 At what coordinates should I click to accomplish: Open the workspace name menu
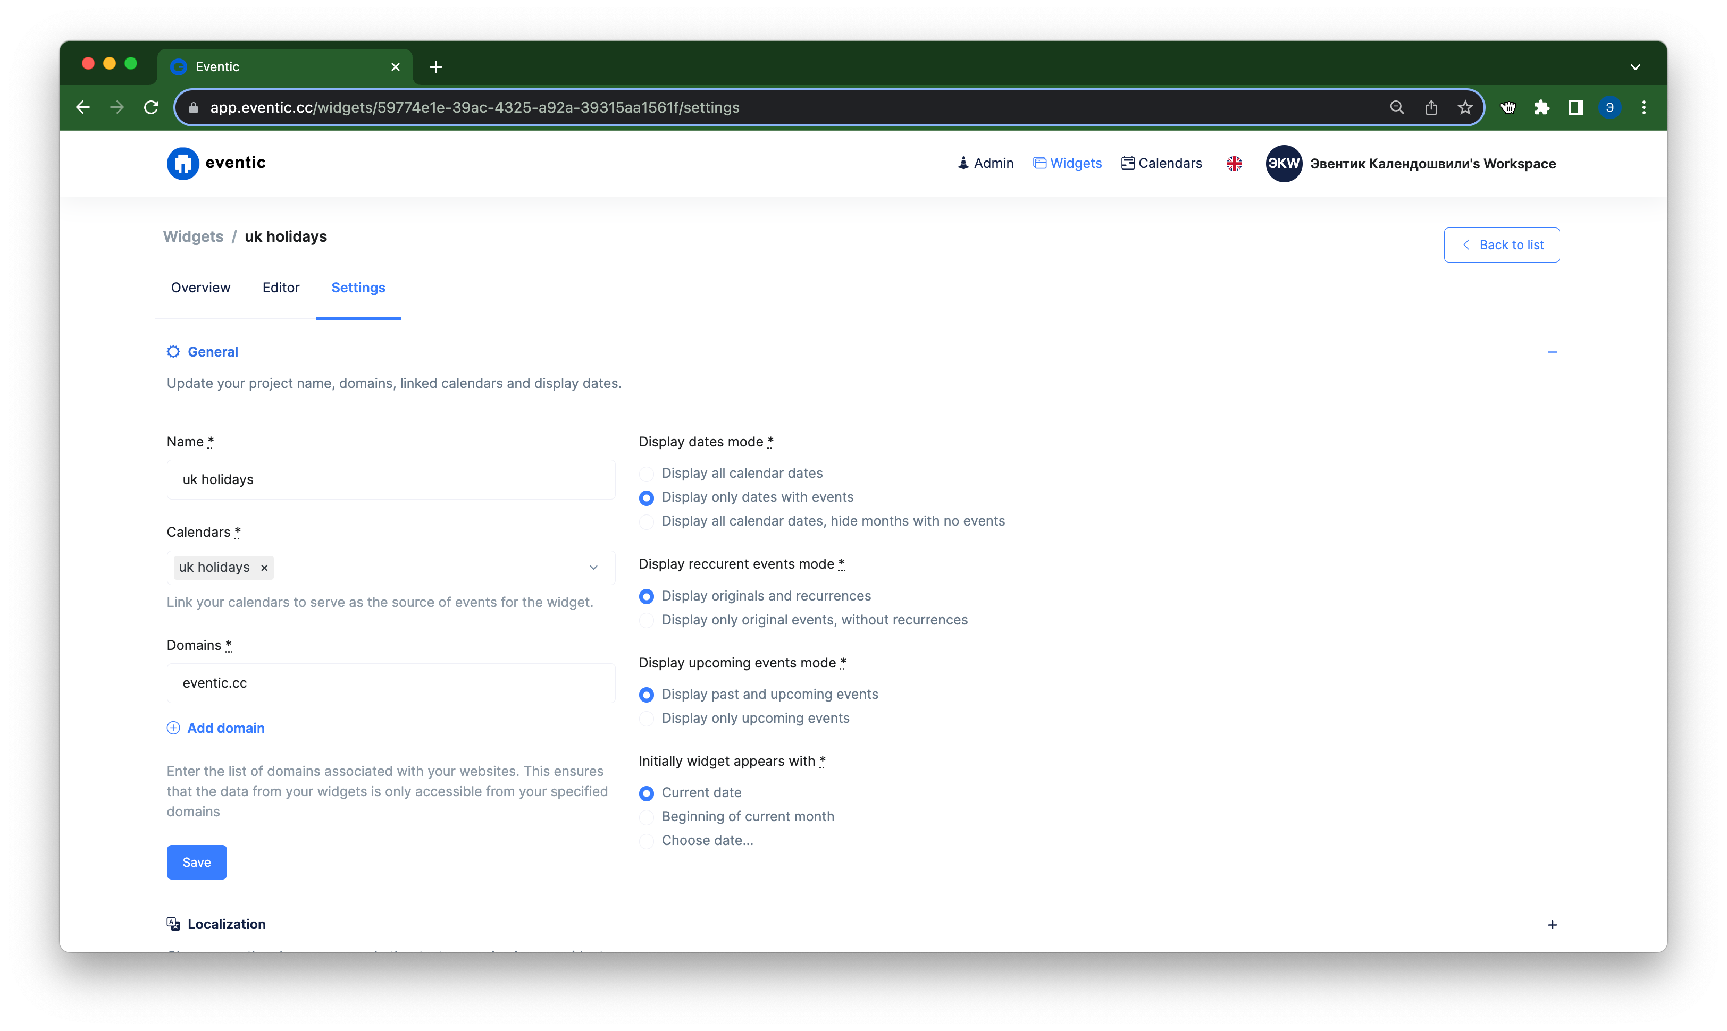1432,163
